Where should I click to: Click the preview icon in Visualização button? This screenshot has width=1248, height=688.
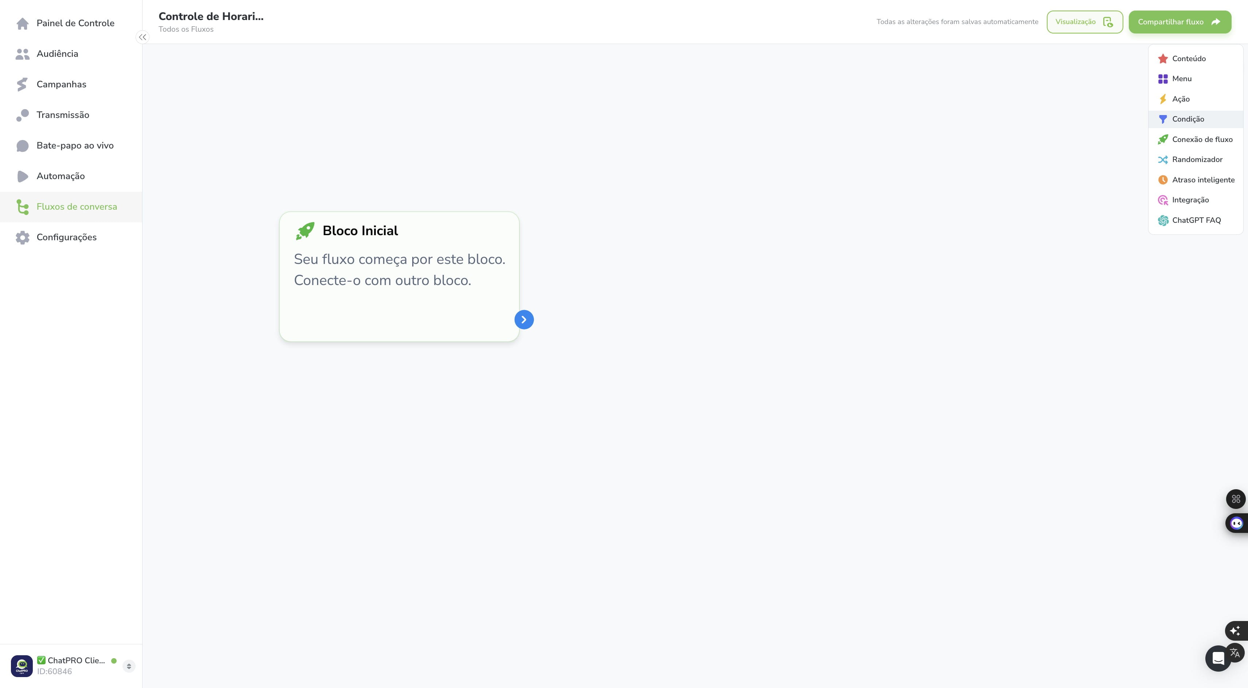click(x=1108, y=22)
